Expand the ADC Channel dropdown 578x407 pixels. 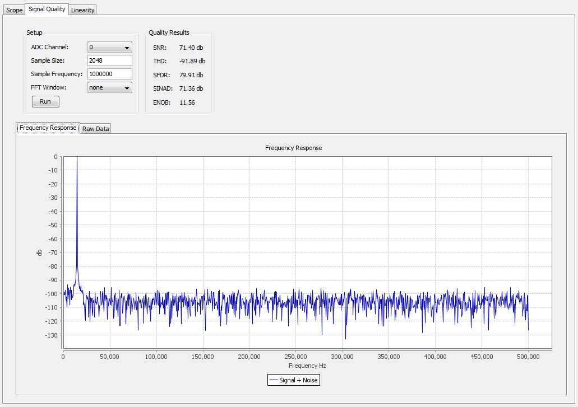coord(109,48)
